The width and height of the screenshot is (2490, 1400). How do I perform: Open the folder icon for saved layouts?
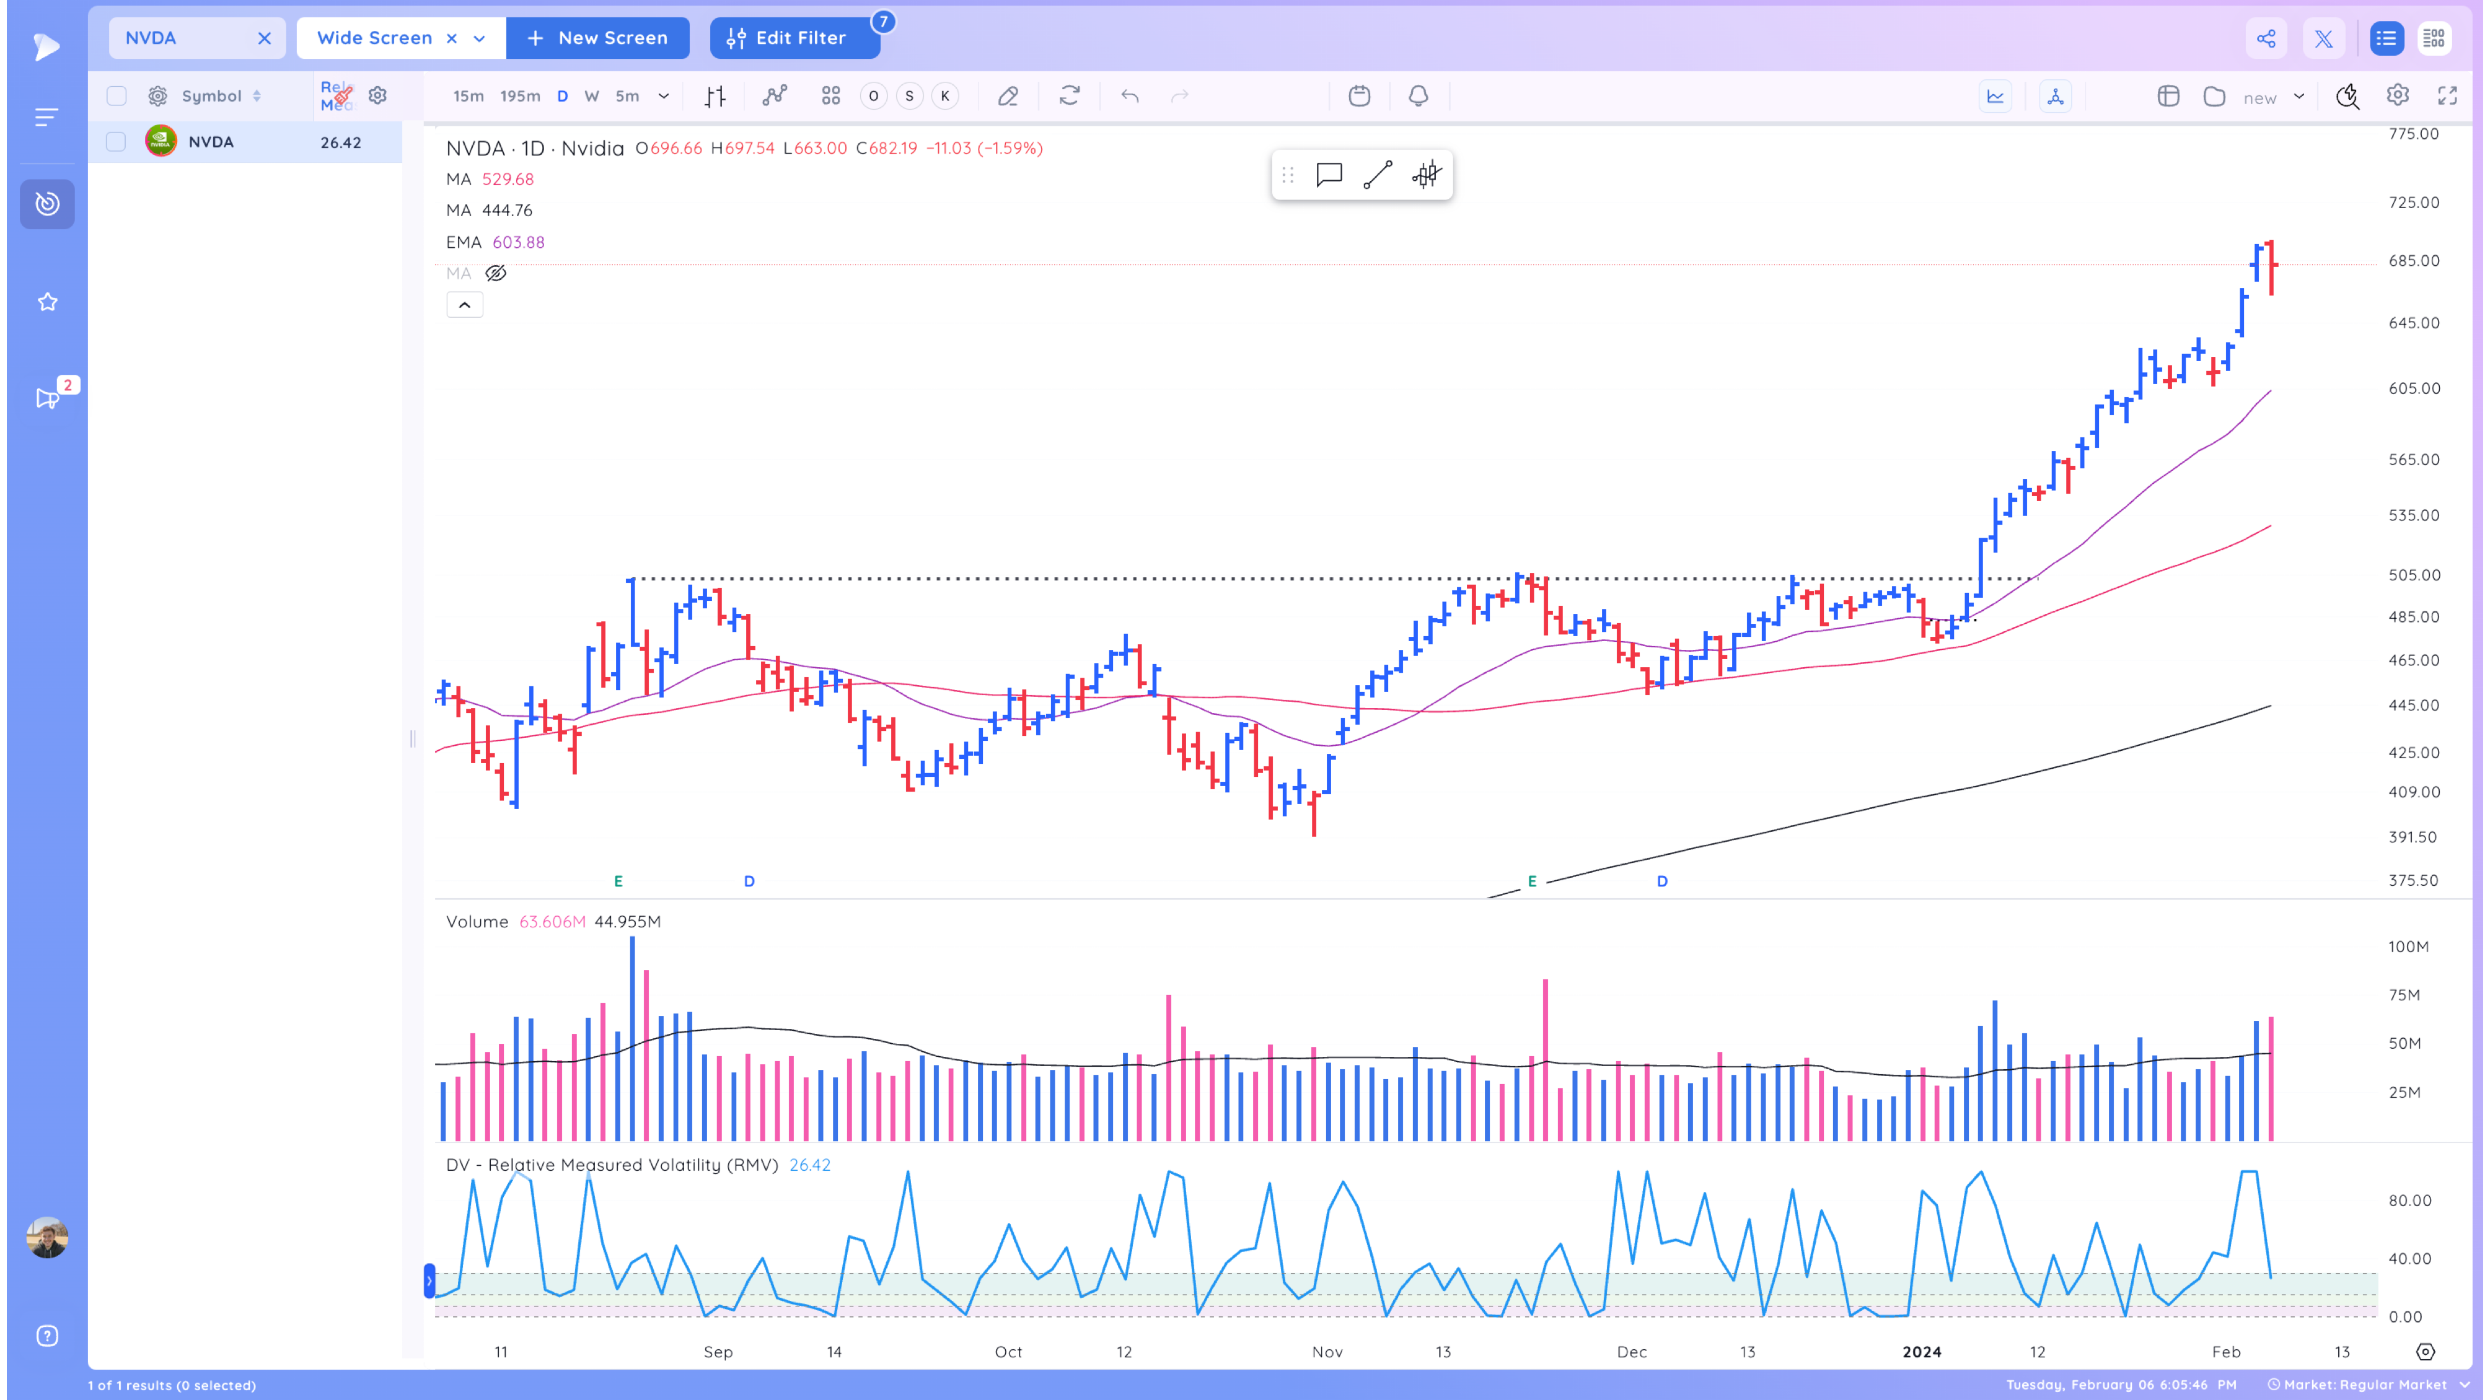tap(2214, 95)
